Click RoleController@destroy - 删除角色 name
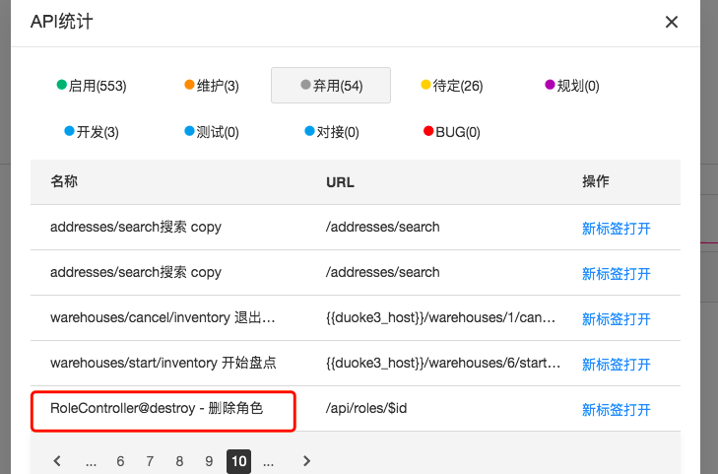 pyautogui.click(x=157, y=408)
